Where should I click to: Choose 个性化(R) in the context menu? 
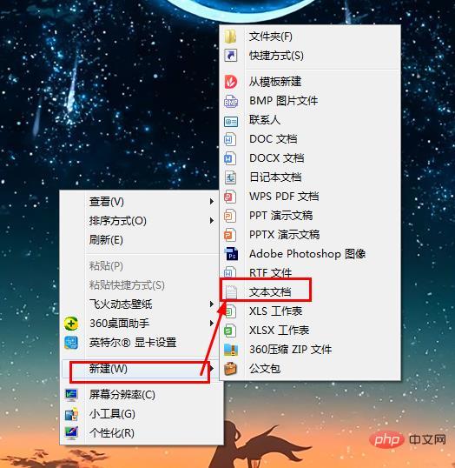[112, 433]
